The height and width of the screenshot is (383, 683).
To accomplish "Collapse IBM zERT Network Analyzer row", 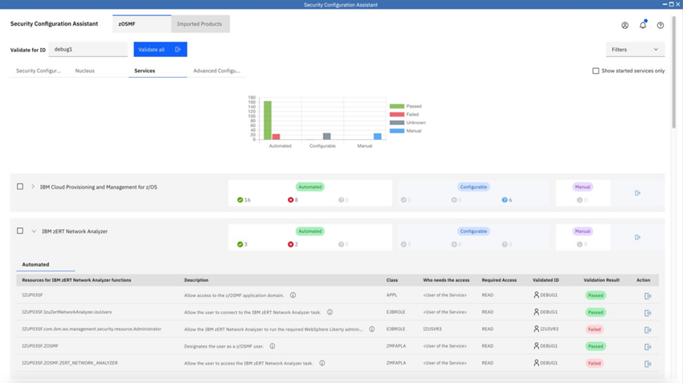I will click(x=34, y=231).
